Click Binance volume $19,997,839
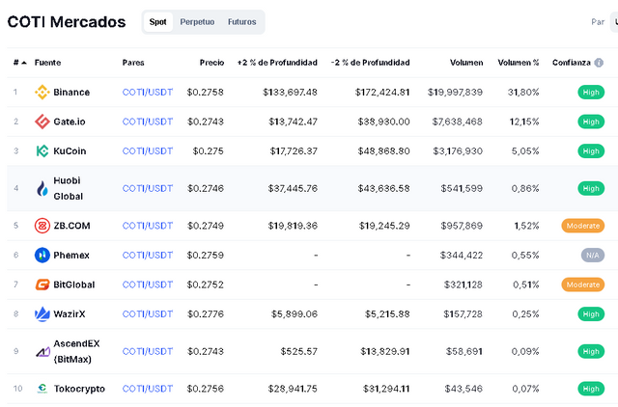Viewport: 618px width, 407px height. tap(455, 93)
